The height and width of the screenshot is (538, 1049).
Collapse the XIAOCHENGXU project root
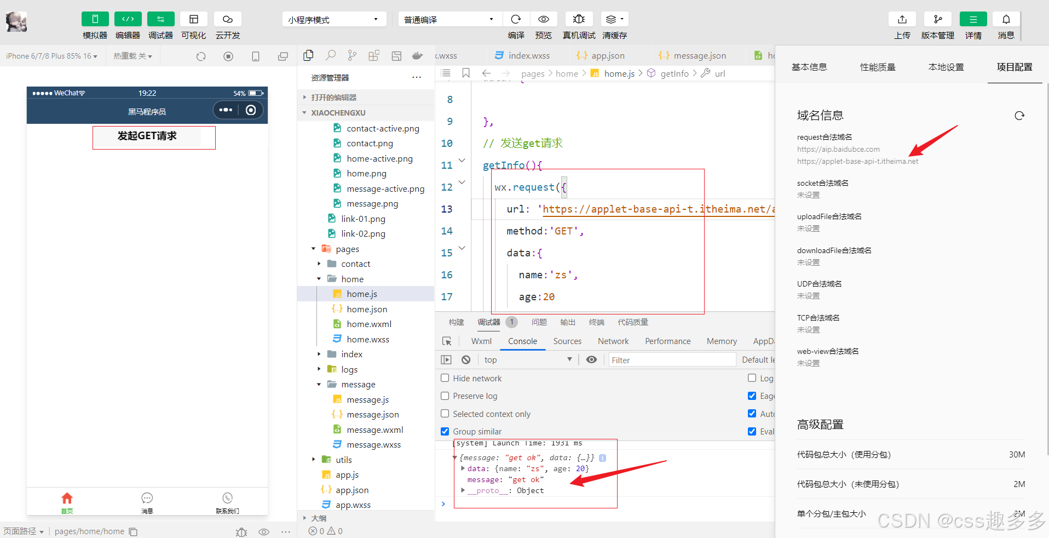pos(366,112)
